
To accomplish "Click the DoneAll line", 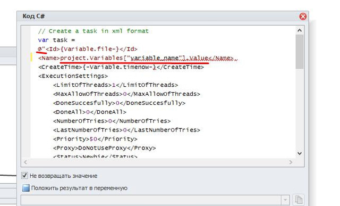I will pyautogui.click(x=90, y=112).
